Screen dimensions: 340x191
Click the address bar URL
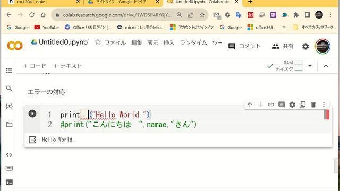pos(117,15)
